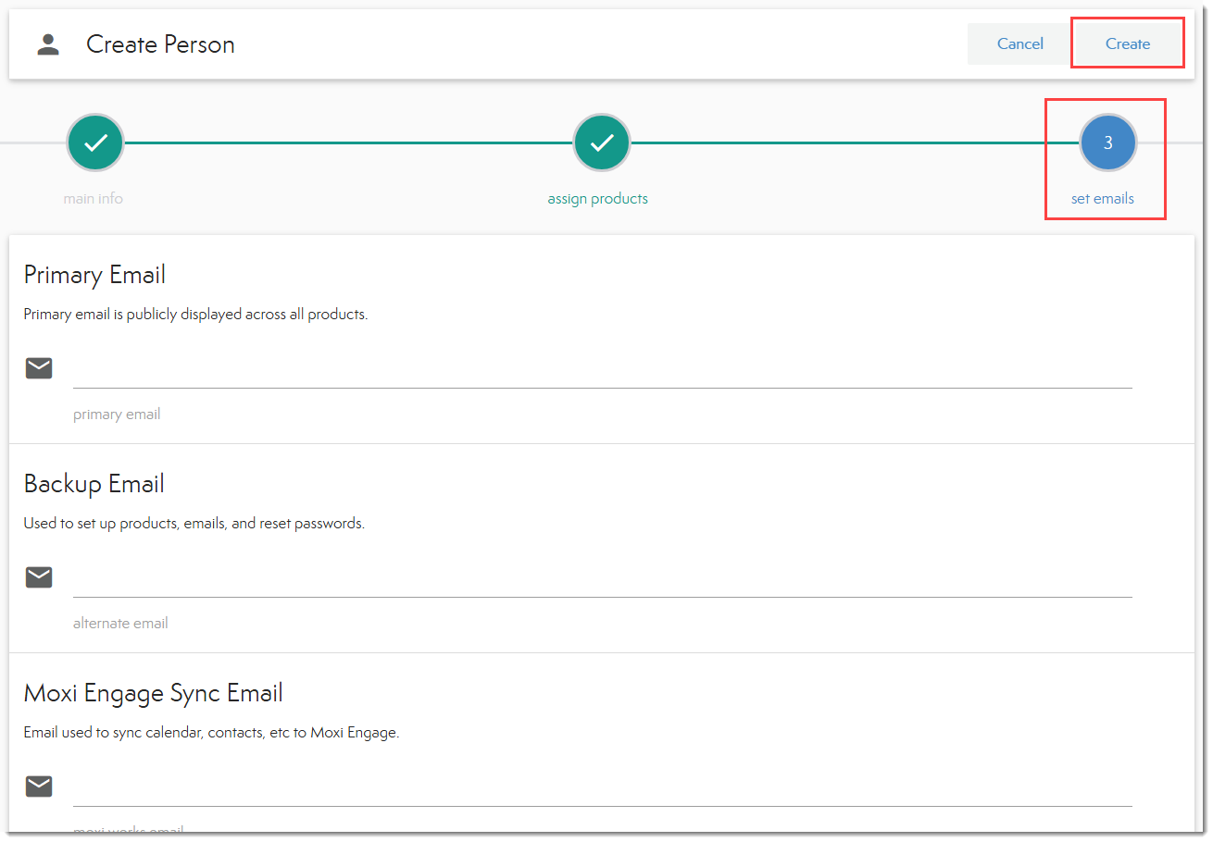This screenshot has width=1213, height=842.
Task: Click text 'Email used to sync calendar, contacts, etc to Moxi Engage.'
Action: [211, 732]
